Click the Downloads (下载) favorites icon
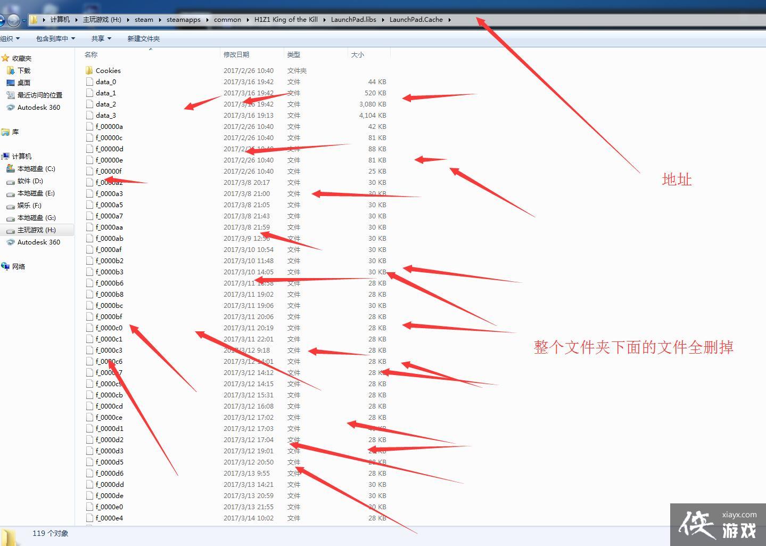766x546 pixels. point(10,70)
